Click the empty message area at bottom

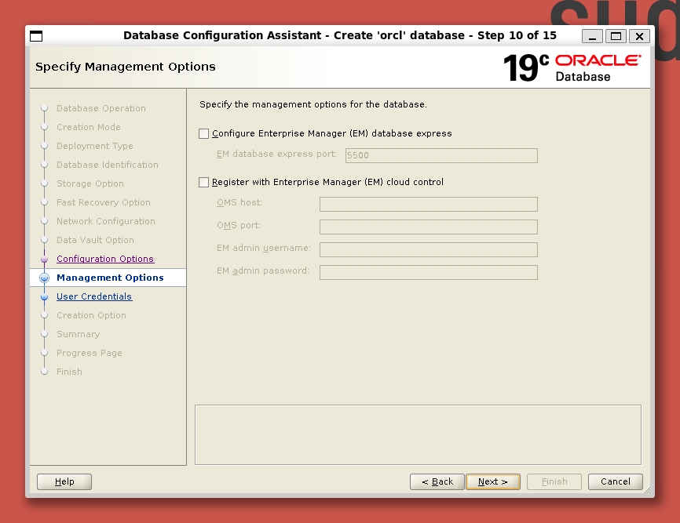pyautogui.click(x=418, y=434)
